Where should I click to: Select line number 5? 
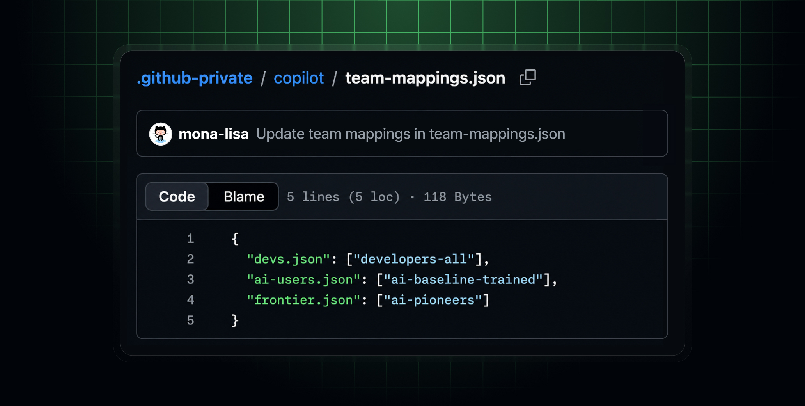(190, 321)
